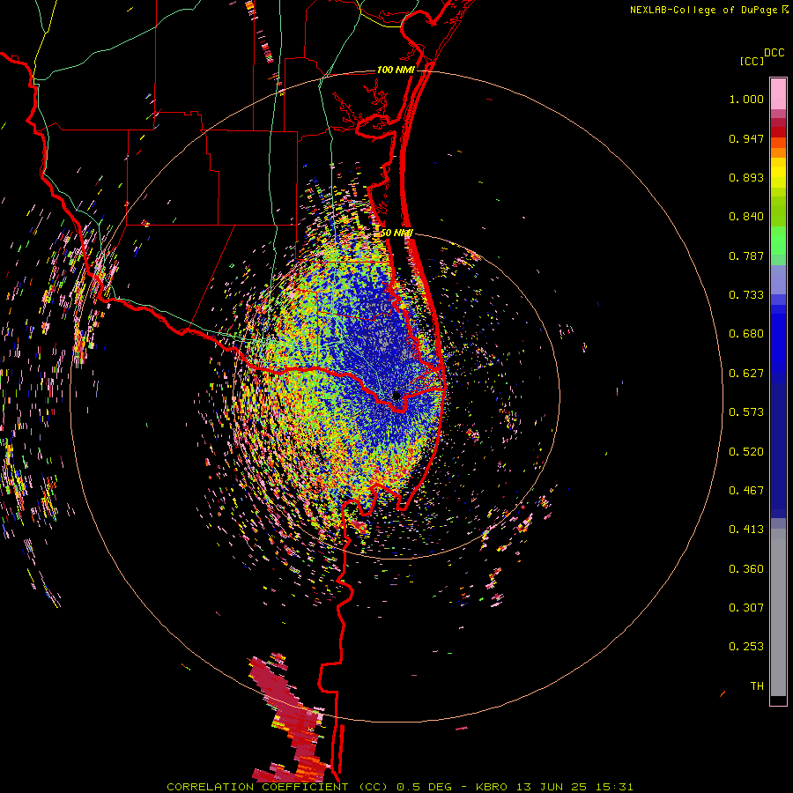Pick the pink segment atop the color bar
This screenshot has height=793, width=793.
[x=778, y=94]
